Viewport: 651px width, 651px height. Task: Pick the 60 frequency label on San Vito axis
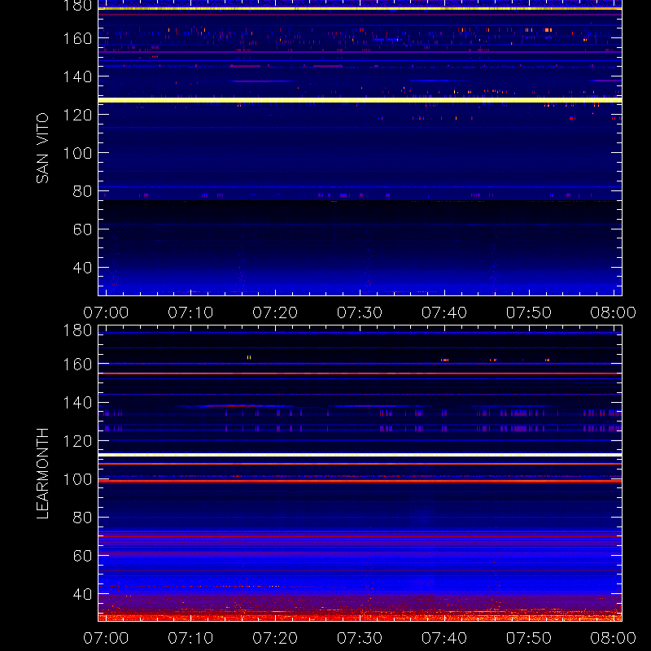click(82, 229)
